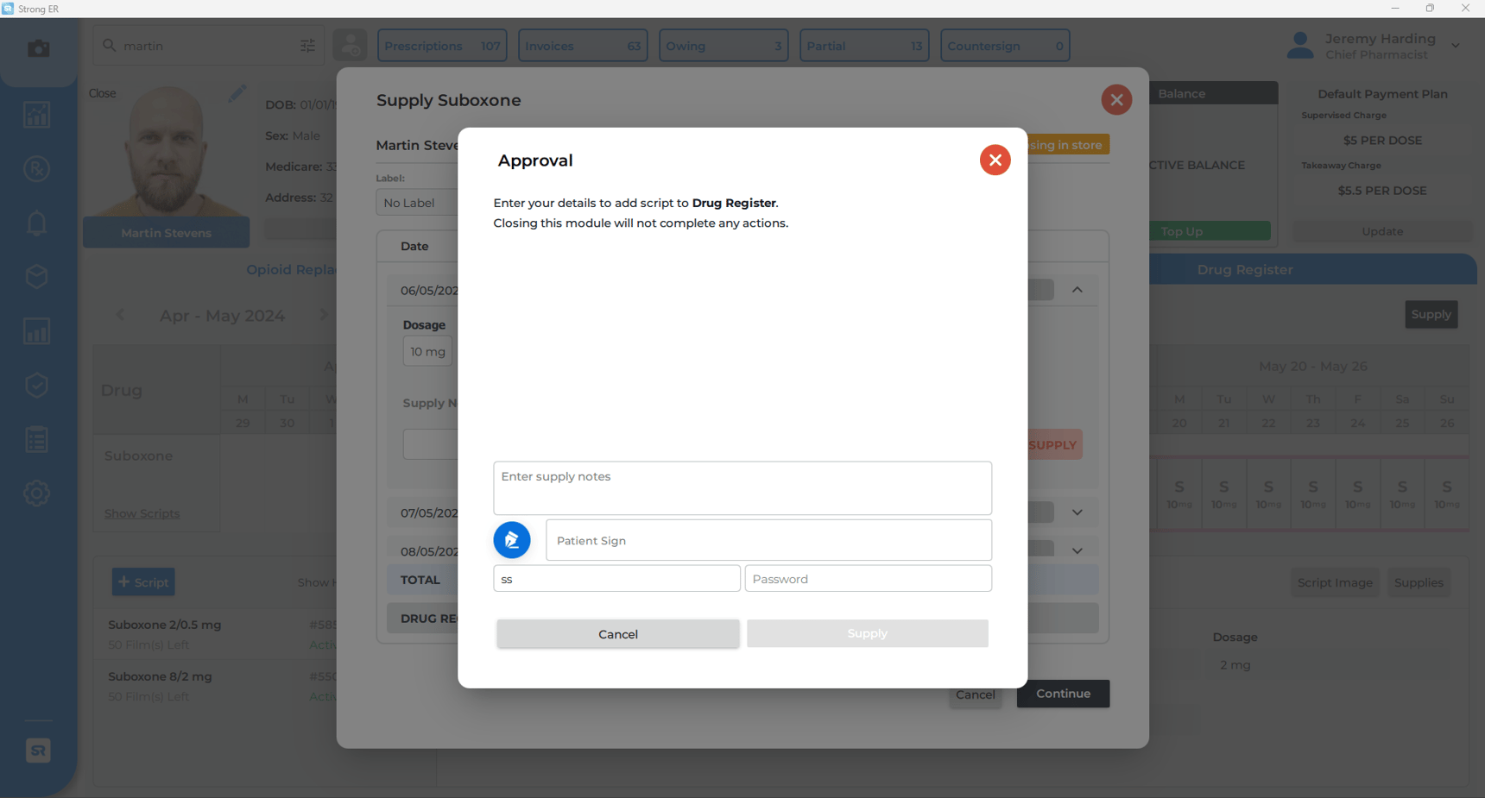This screenshot has height=798, width=1485.
Task: Close the Approval dialog with red X
Action: click(995, 160)
